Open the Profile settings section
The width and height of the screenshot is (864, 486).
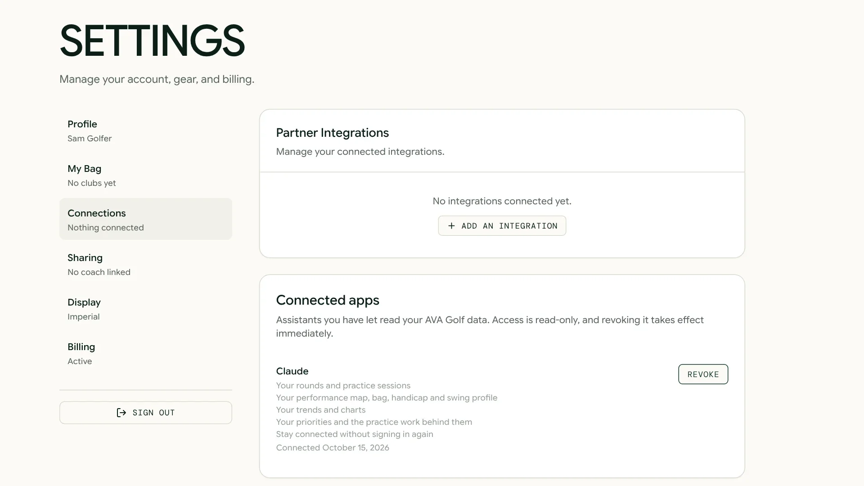pos(146,131)
